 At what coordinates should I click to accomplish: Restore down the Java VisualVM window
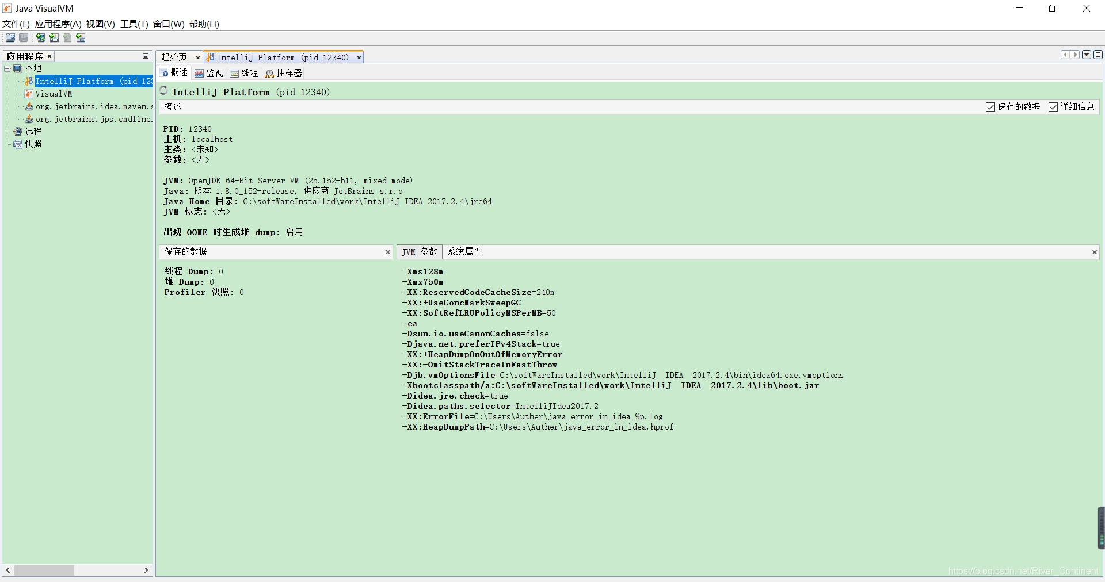point(1053,8)
